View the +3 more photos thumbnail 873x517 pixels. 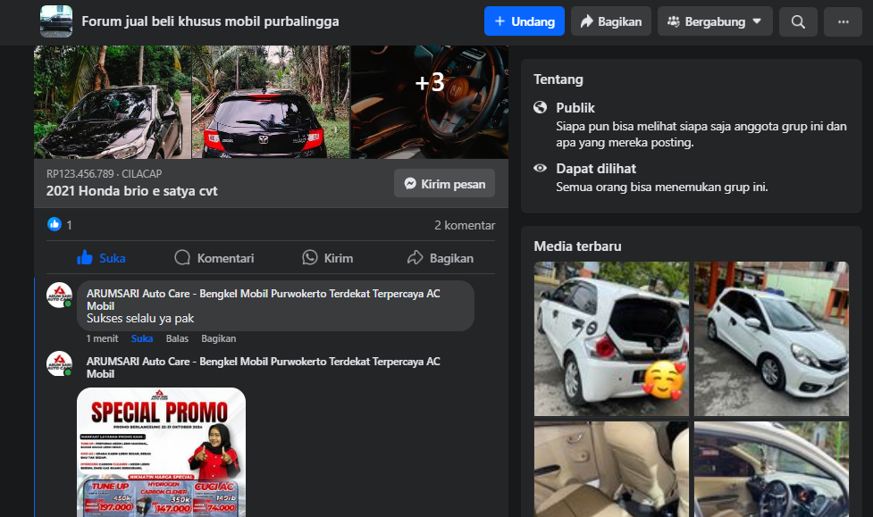point(430,103)
